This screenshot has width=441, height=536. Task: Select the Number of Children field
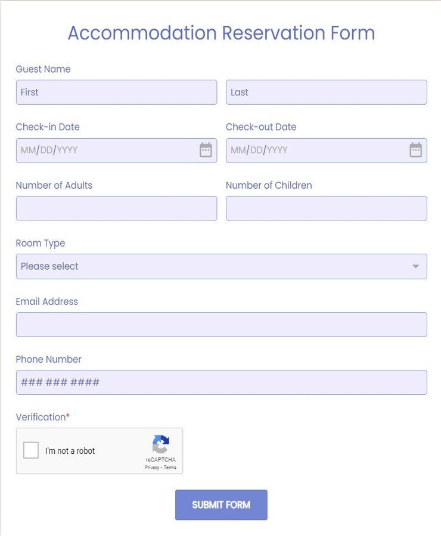[326, 208]
